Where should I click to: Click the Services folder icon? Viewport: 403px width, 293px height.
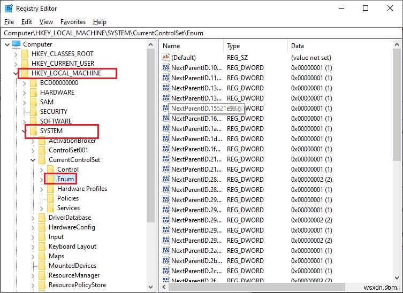[x=51, y=208]
